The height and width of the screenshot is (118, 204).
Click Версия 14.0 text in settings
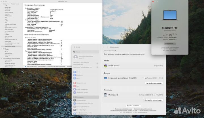158,66
